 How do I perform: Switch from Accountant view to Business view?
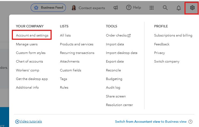[x=151, y=122]
